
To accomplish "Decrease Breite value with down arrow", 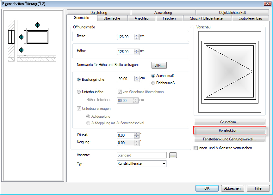I will click(137, 38).
